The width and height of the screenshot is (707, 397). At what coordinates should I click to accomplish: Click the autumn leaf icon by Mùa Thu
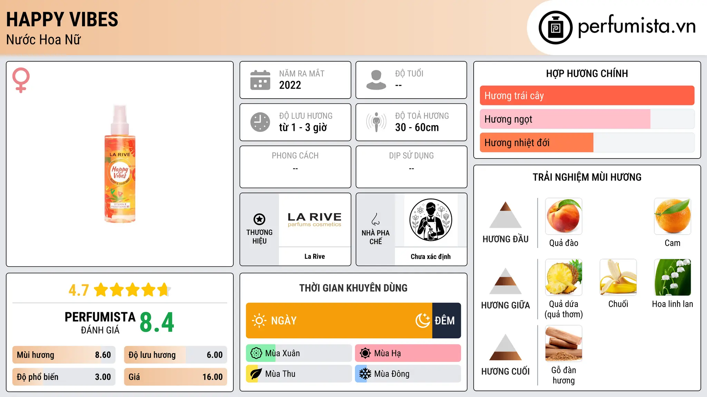[x=256, y=374]
